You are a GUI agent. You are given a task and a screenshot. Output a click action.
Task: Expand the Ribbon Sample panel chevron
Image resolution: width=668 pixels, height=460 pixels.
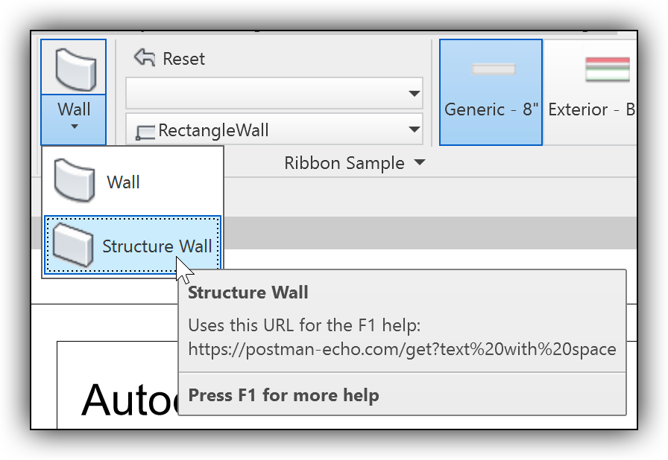pos(420,163)
